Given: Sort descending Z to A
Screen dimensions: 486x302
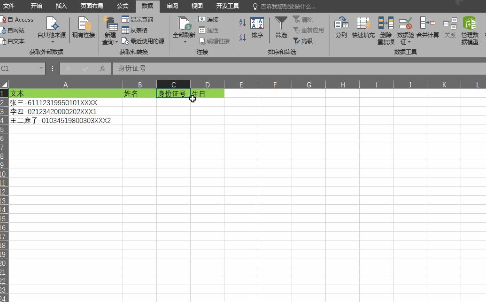Looking at the screenshot, I should [242, 37].
